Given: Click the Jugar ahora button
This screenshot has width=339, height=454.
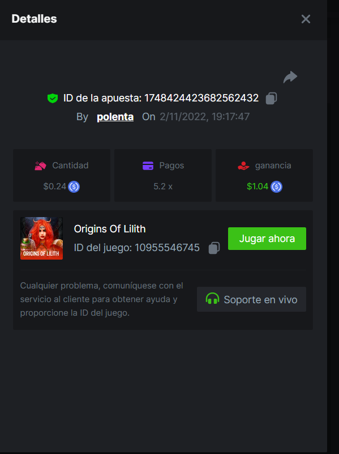Looking at the screenshot, I should [267, 239].
